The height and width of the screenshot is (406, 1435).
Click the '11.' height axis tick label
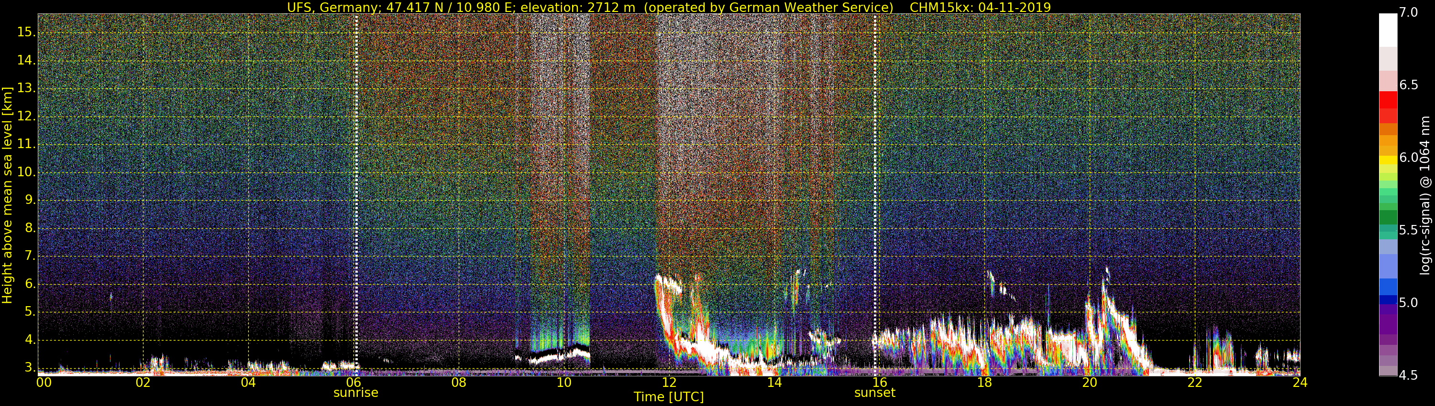click(x=27, y=144)
